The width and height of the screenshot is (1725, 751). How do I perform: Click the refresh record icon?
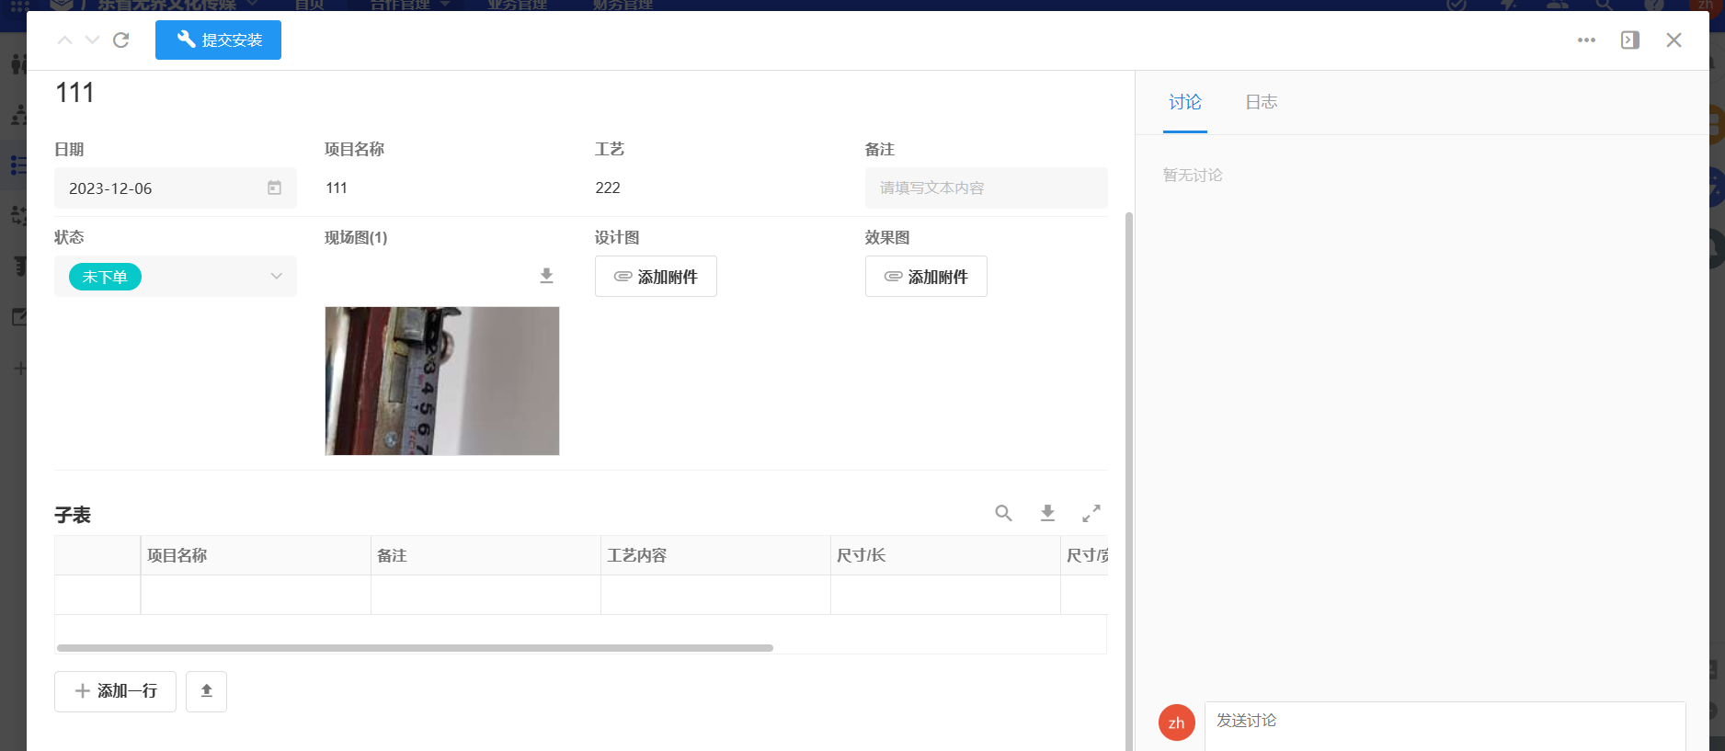coord(120,40)
